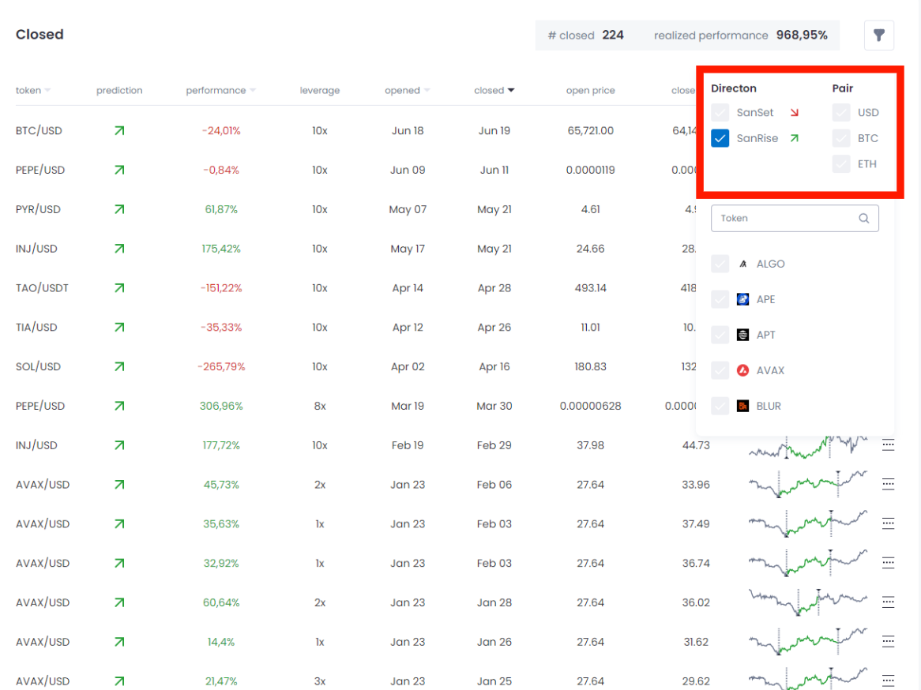Click the prediction arrow in BTC/USD row
This screenshot has height=690, width=921.
119,131
